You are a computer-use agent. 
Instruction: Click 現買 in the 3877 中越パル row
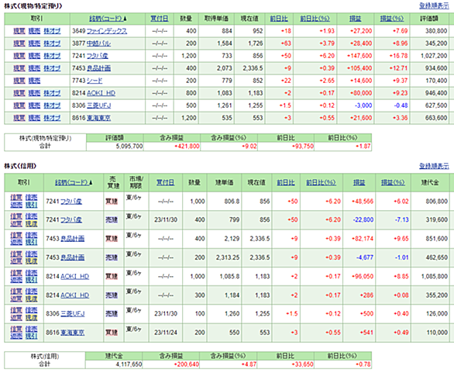tap(19, 43)
